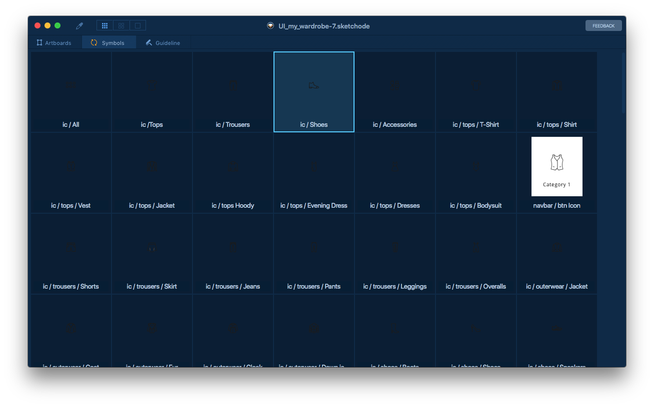
Task: Switch to single item view
Action: (137, 26)
